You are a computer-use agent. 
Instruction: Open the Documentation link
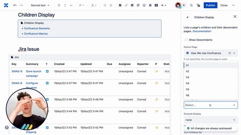202,31
